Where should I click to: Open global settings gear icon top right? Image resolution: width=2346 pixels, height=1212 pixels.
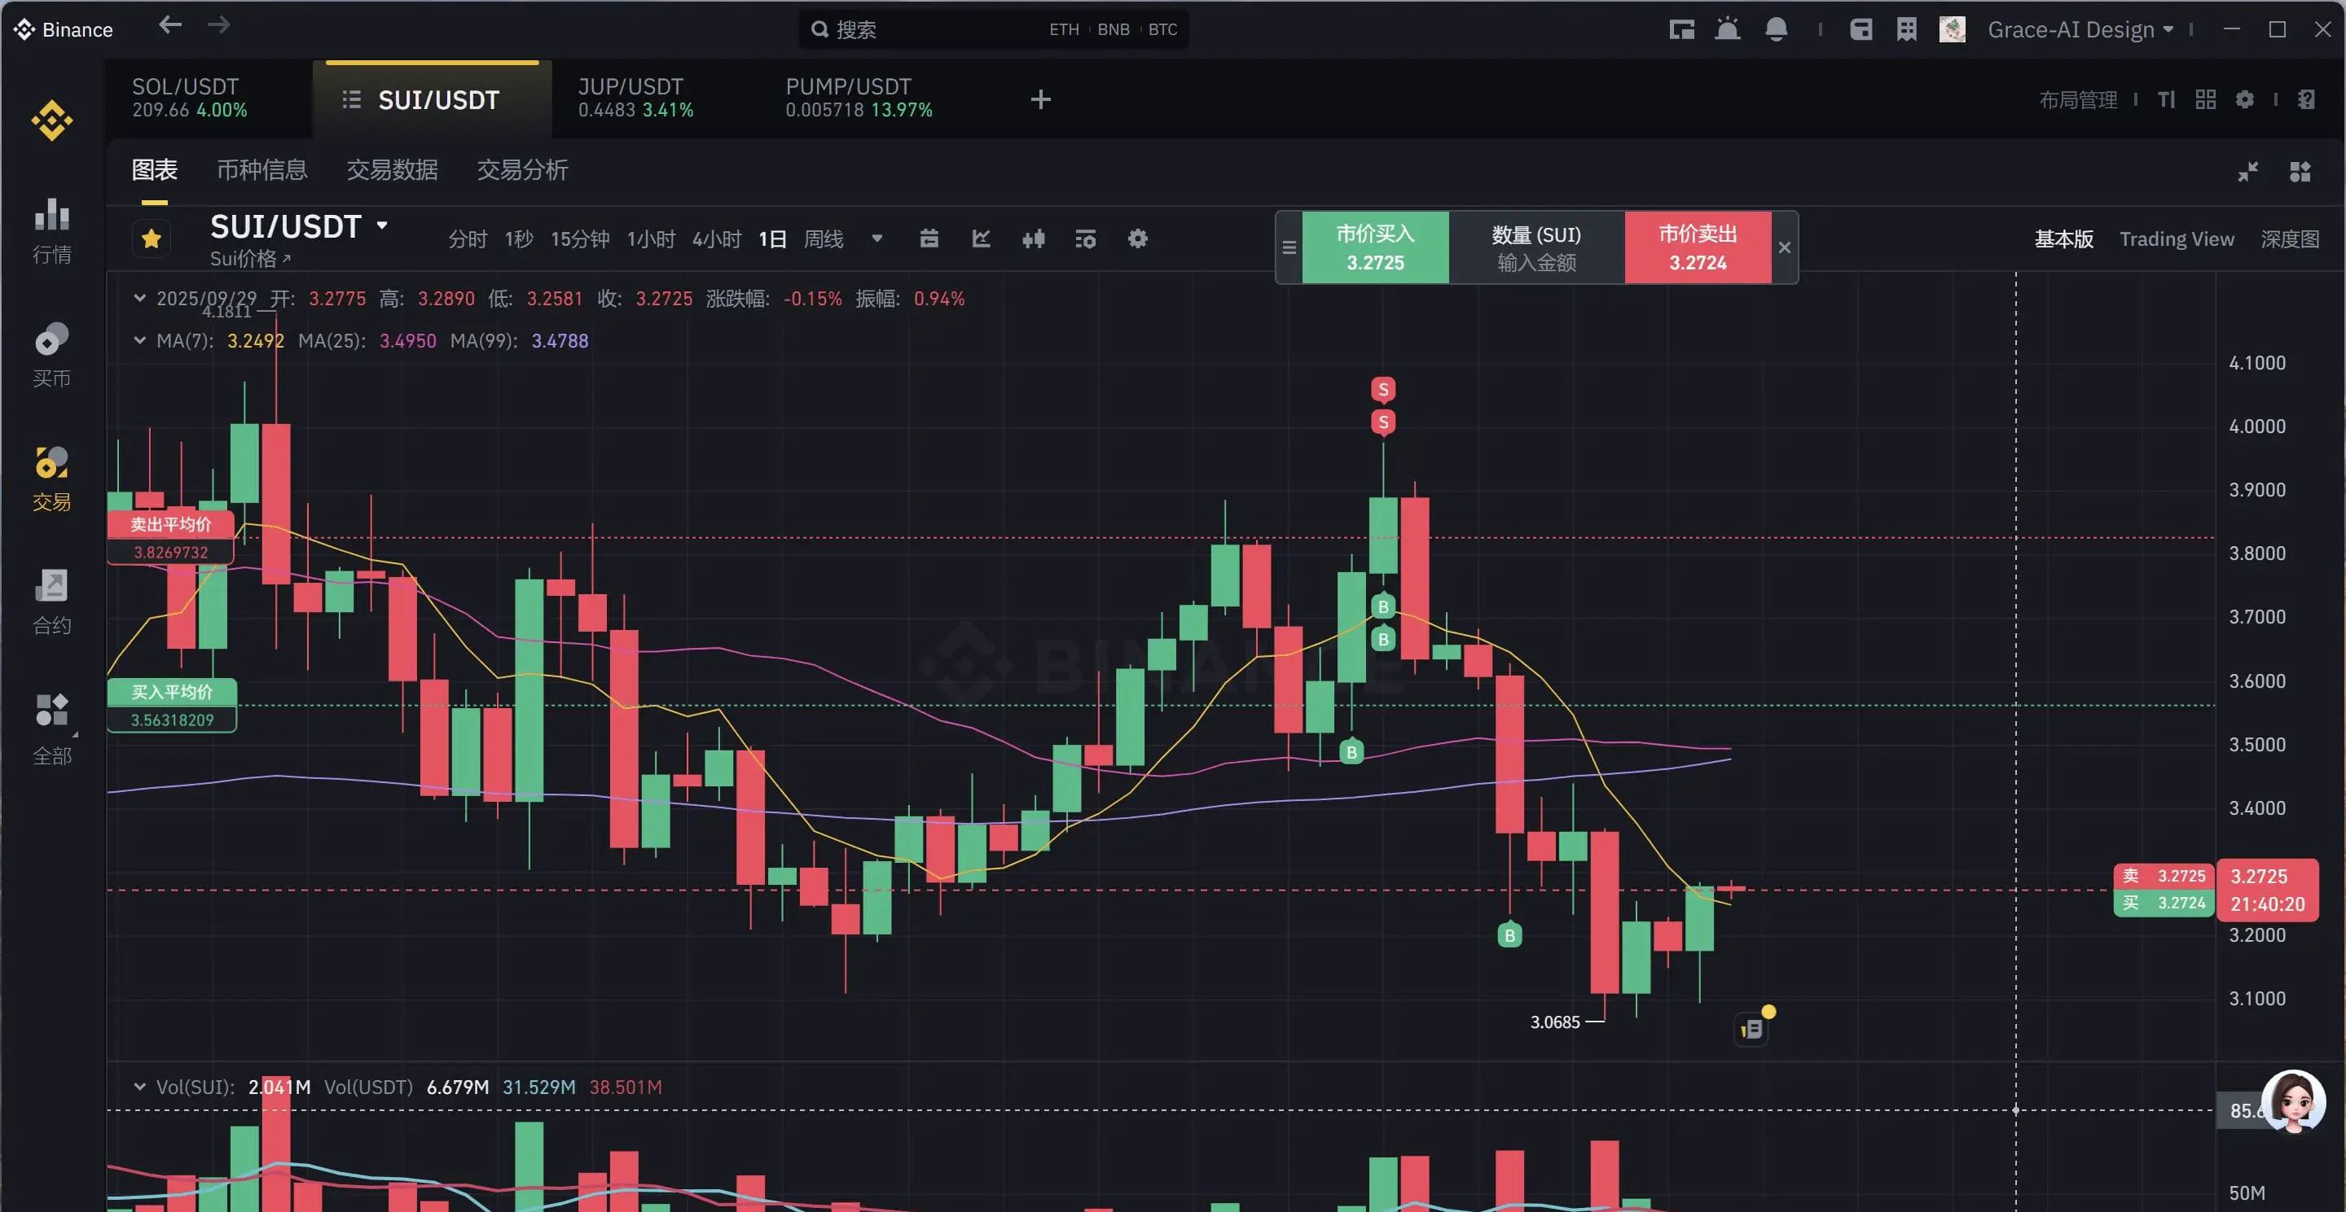2244,99
